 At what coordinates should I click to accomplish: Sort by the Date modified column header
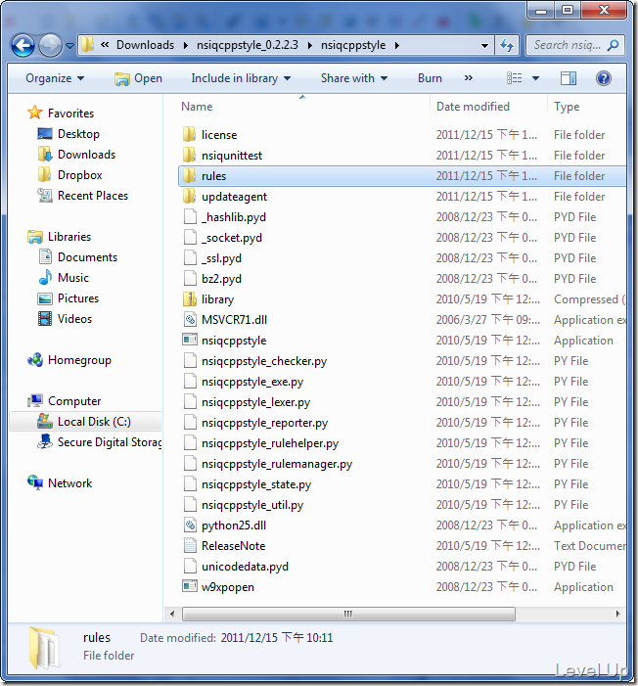(x=473, y=107)
